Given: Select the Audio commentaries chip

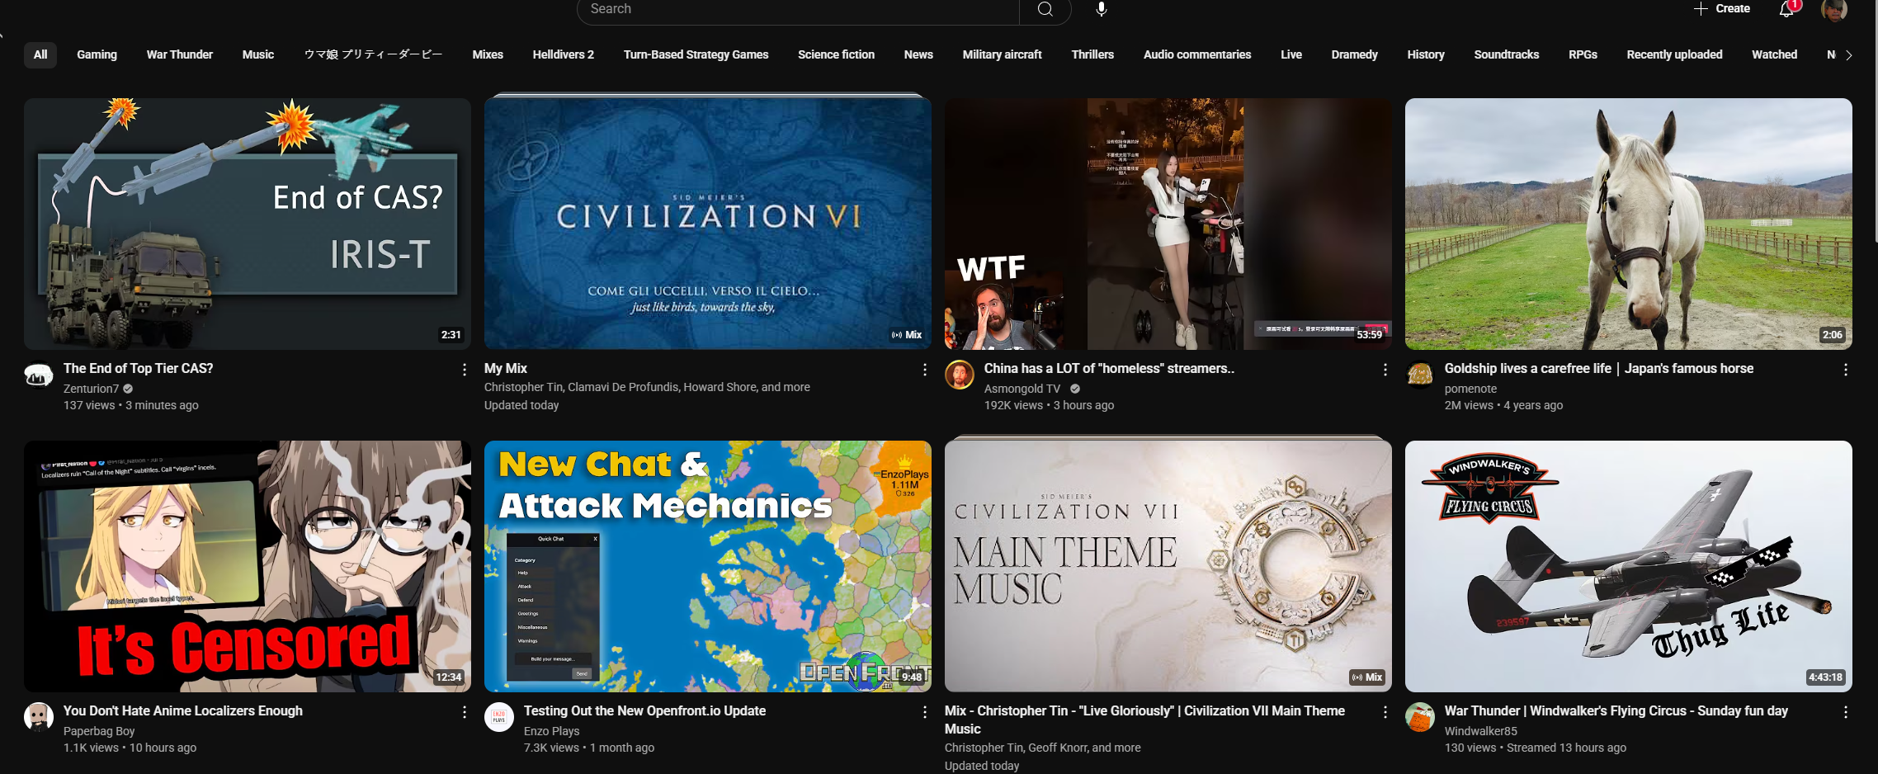Looking at the screenshot, I should coord(1197,54).
